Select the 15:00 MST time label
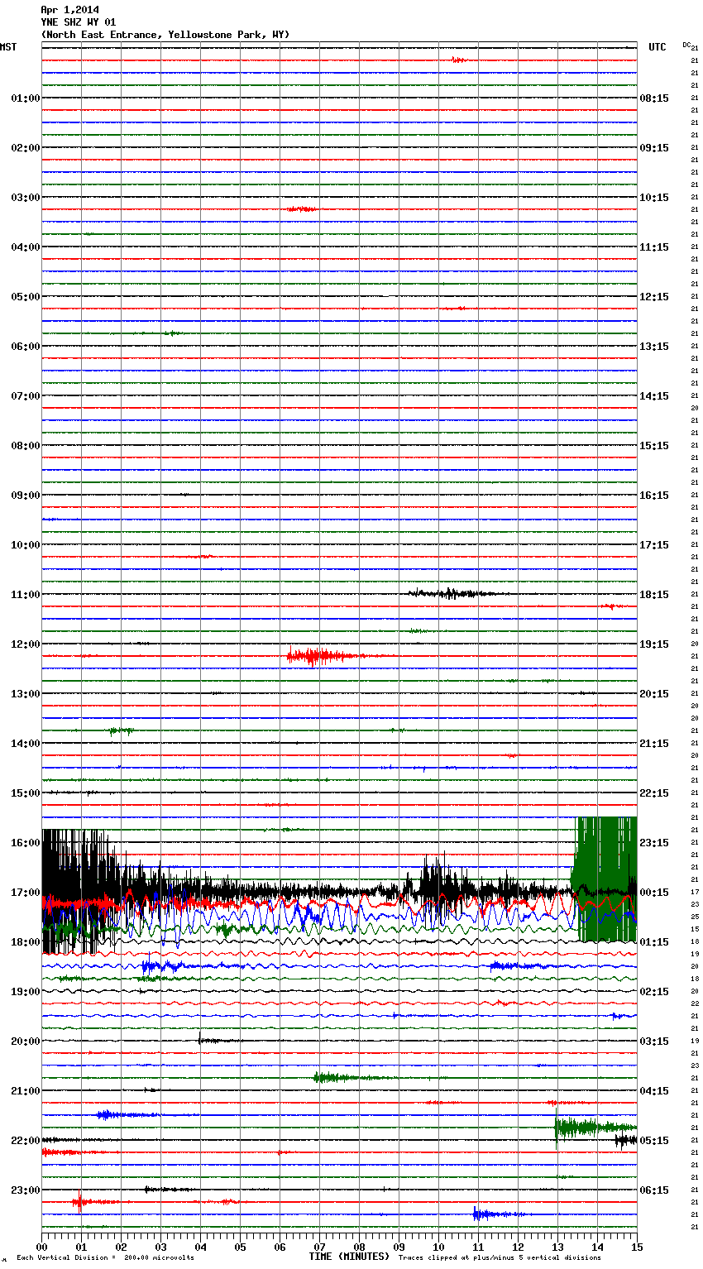The image size is (703, 1269). tap(26, 793)
